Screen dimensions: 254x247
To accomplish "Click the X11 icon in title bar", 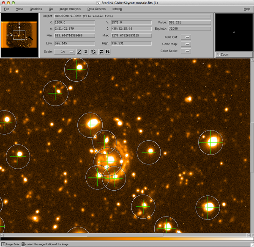I will pos(98,3).
